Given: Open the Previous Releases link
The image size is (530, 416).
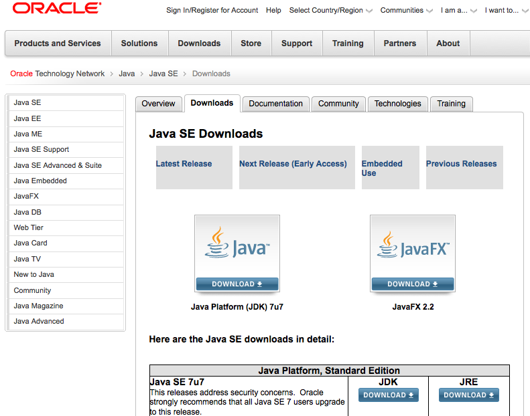Looking at the screenshot, I should [x=462, y=164].
